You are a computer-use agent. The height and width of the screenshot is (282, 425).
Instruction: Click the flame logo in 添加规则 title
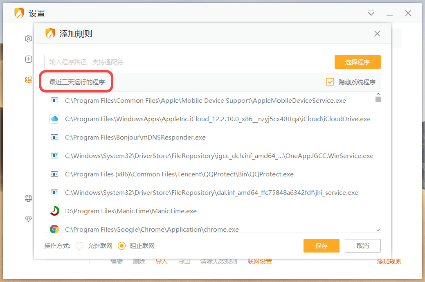(x=50, y=34)
